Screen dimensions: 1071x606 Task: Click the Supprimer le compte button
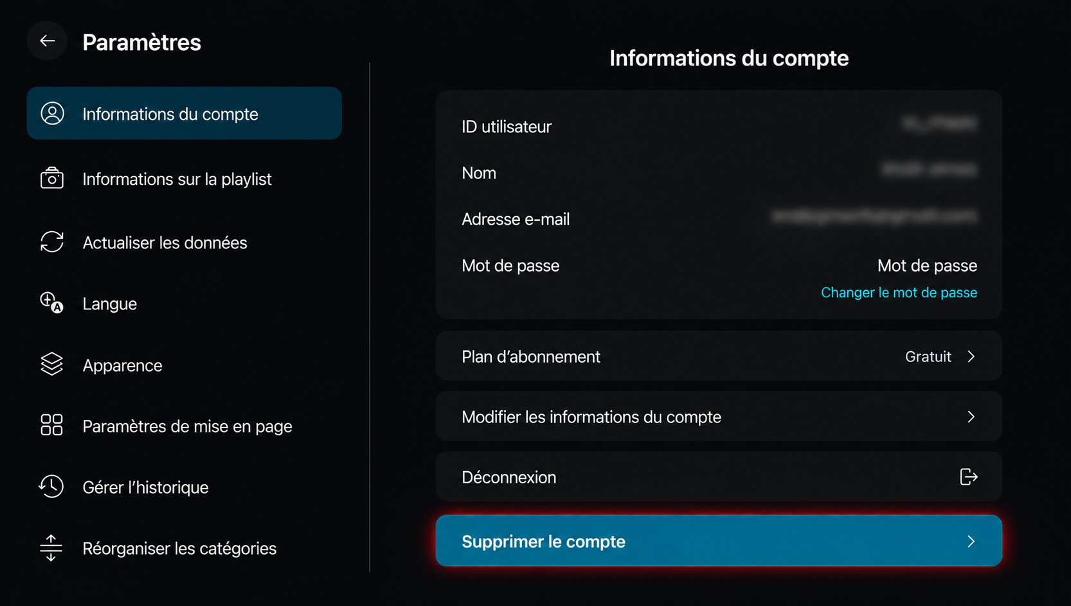coord(719,541)
